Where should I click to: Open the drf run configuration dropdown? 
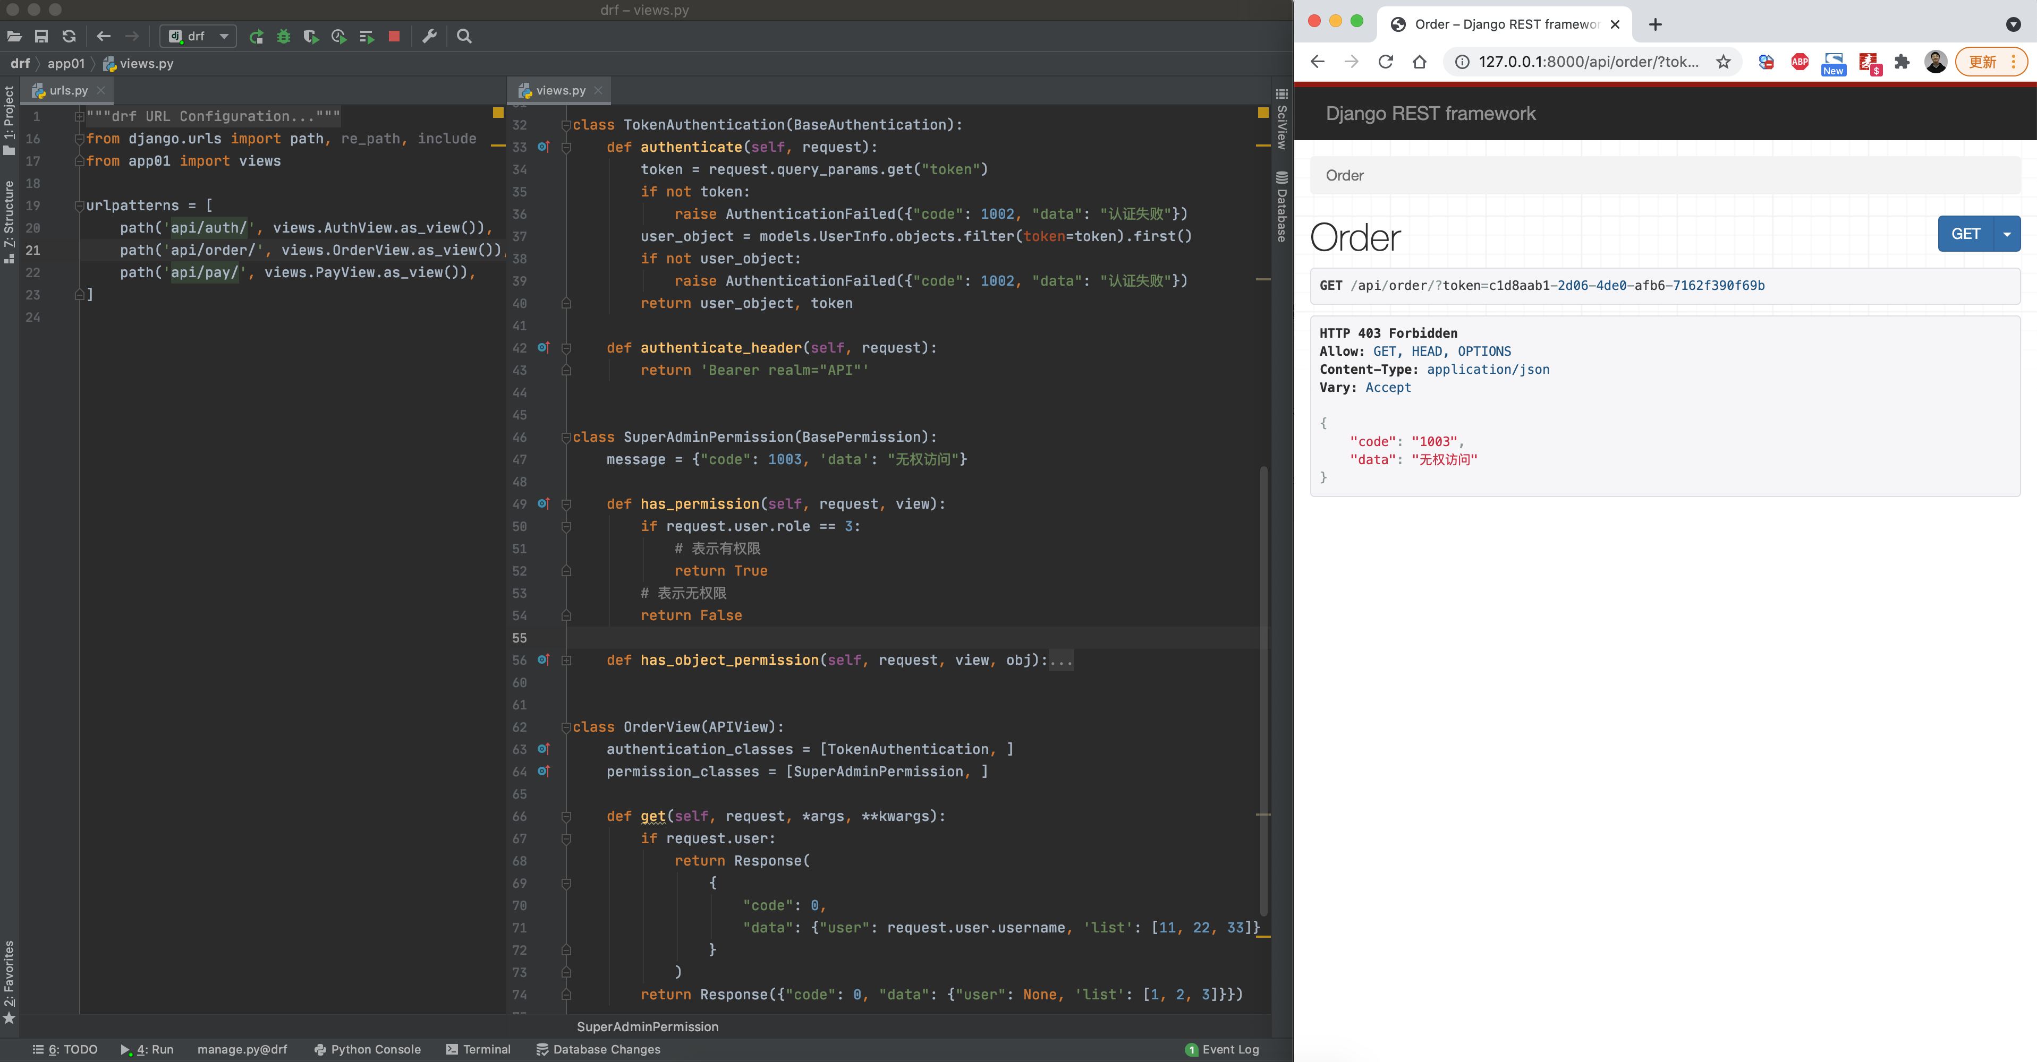click(x=199, y=36)
